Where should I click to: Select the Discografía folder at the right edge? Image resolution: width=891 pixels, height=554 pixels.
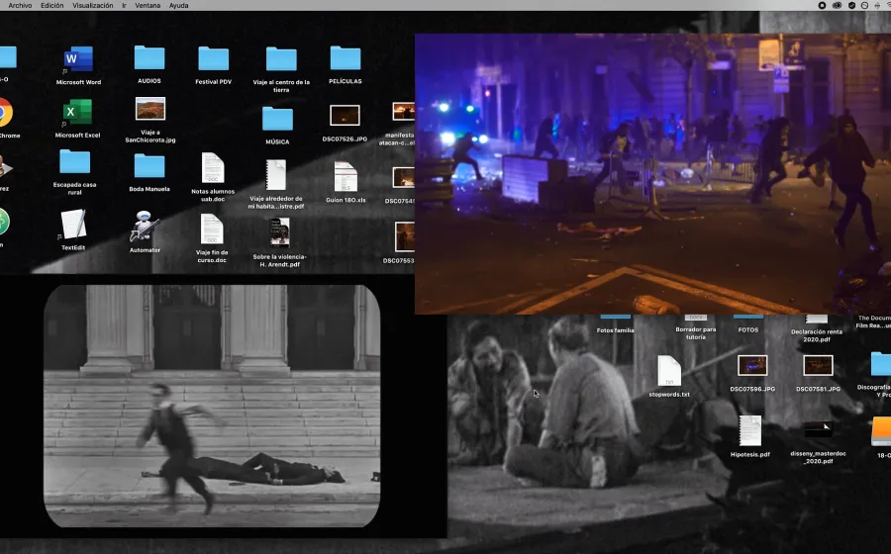(x=881, y=364)
